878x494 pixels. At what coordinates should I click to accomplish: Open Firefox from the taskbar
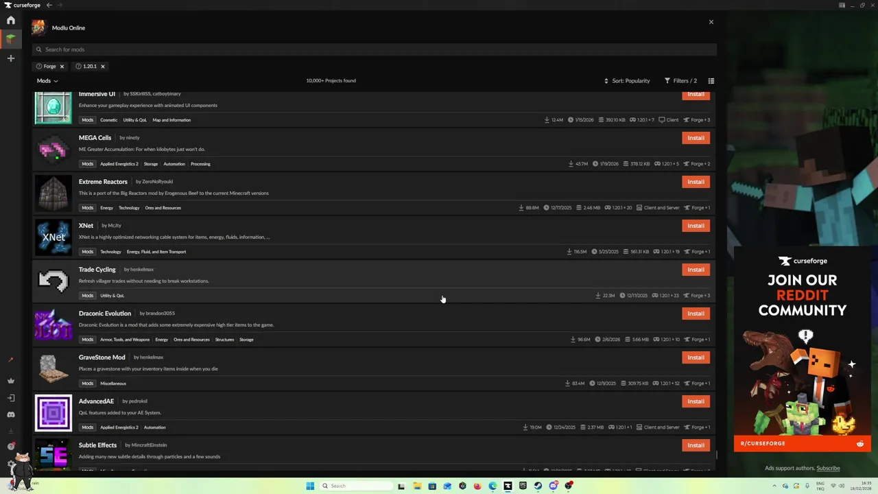[x=477, y=486]
